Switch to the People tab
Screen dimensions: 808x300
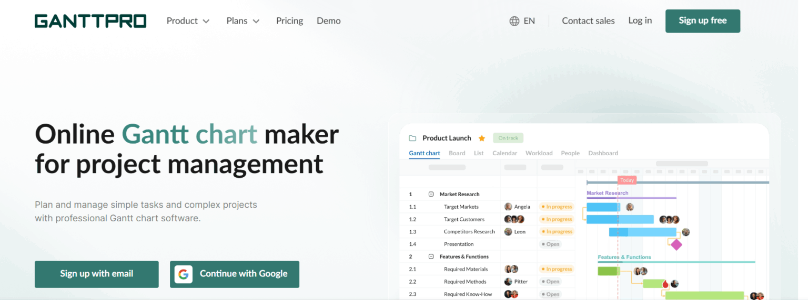pos(570,153)
